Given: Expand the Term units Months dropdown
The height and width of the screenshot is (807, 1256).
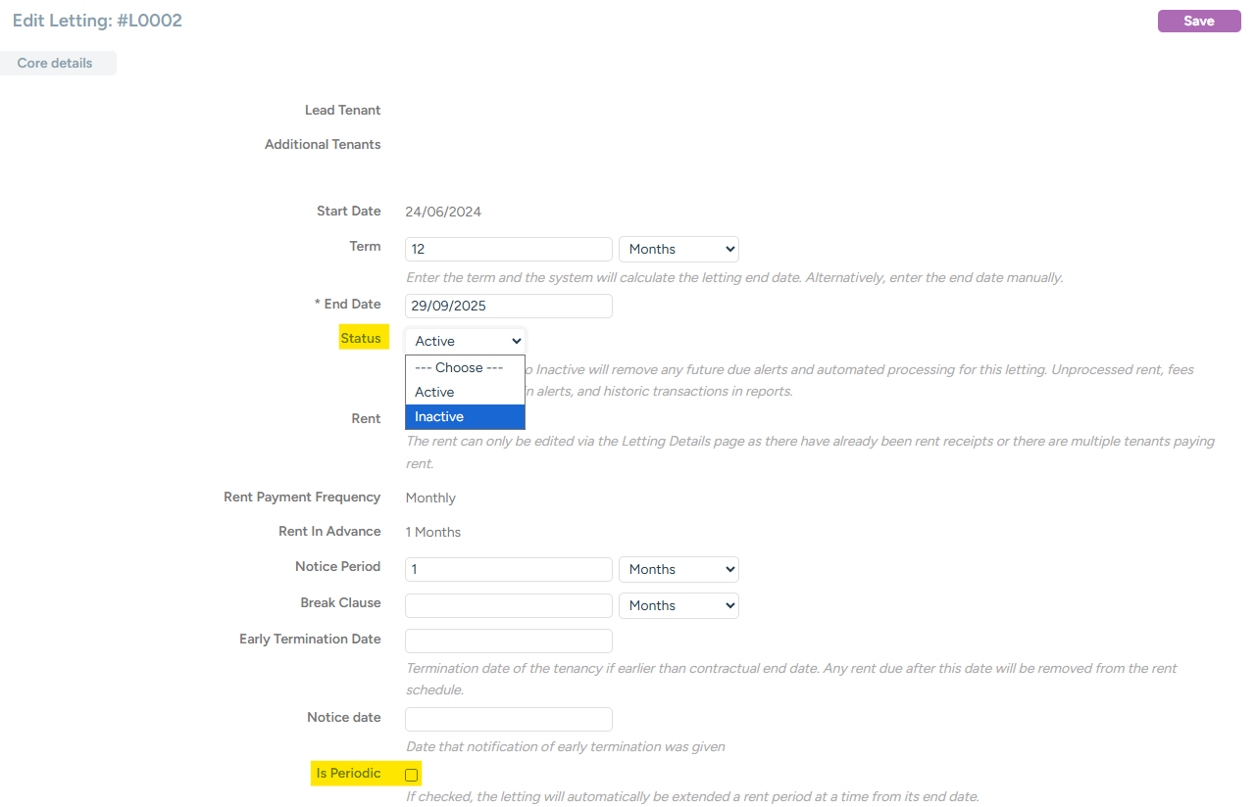Looking at the screenshot, I should (x=678, y=250).
